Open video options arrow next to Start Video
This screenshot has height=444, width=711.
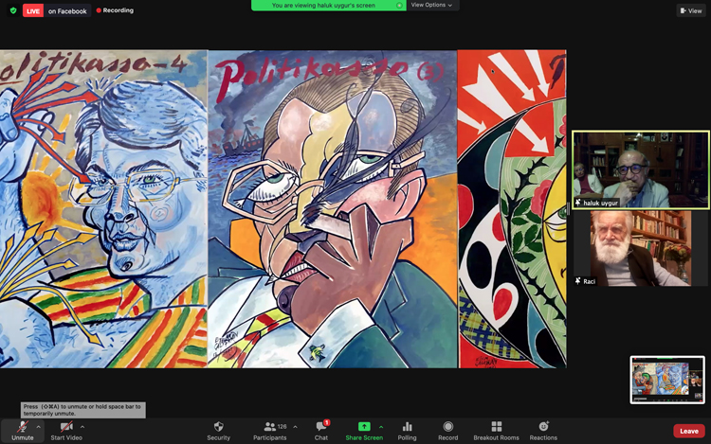pyautogui.click(x=82, y=427)
